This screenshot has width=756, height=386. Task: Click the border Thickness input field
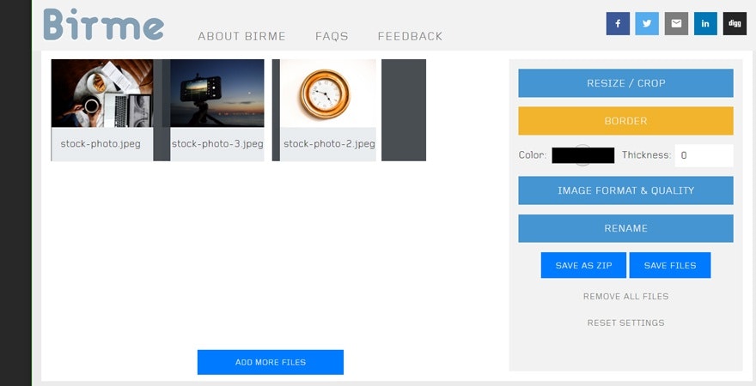tap(703, 155)
